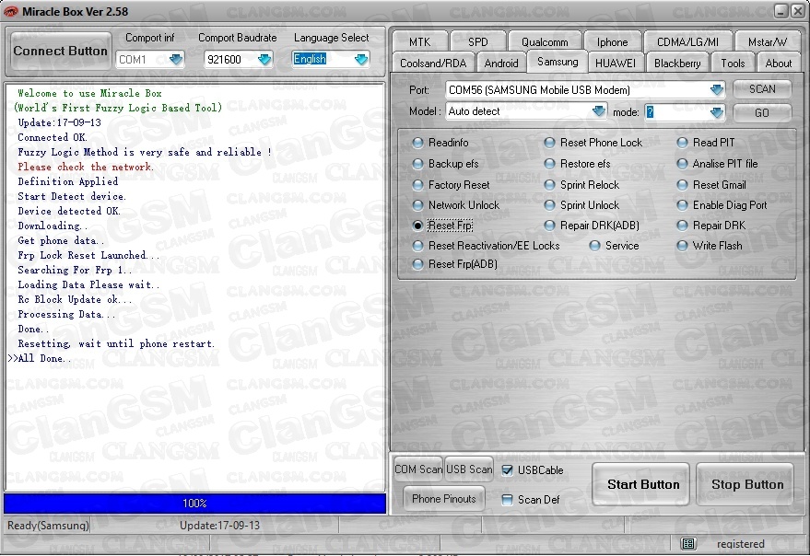Open the Language Select English dropdown
Image resolution: width=810 pixels, height=556 pixels.
(x=361, y=59)
